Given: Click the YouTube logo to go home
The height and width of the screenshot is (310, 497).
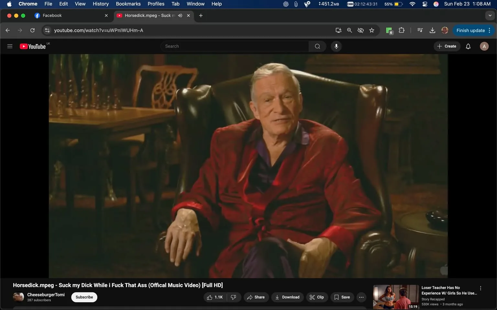Looking at the screenshot, I should pos(33,46).
